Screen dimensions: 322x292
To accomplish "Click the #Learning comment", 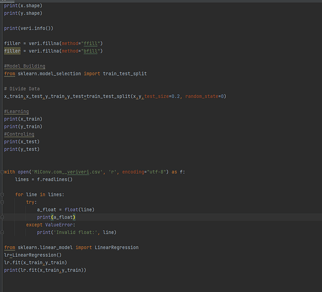I will tap(16, 112).
